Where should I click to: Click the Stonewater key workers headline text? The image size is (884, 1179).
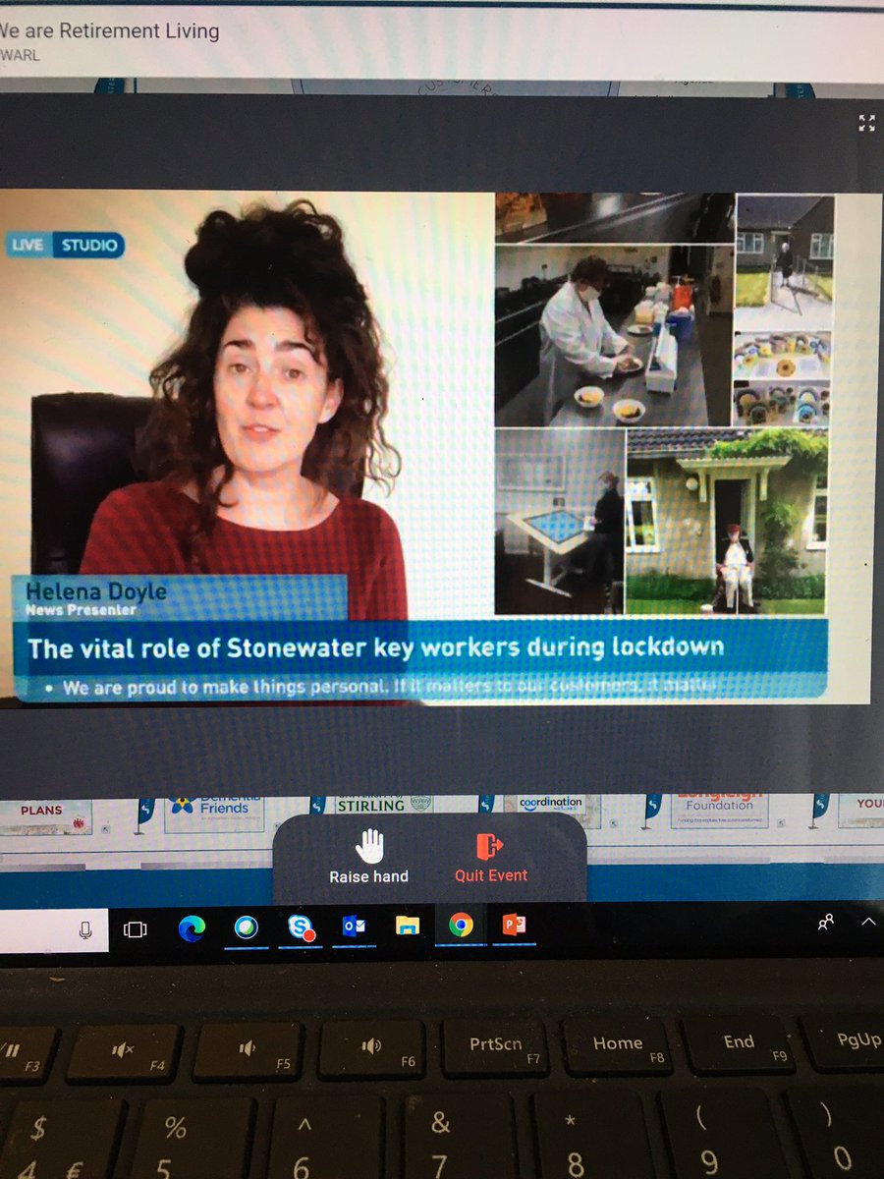tap(376, 647)
